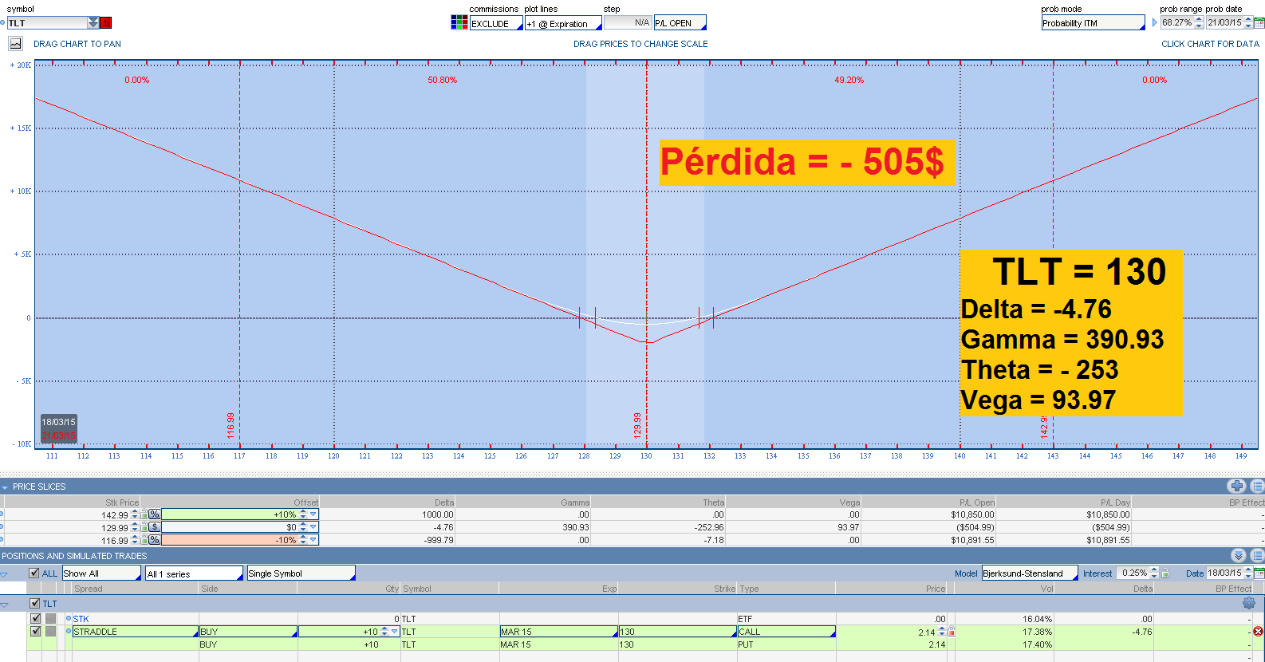Click the red lock icon next to CALL price 2.14
This screenshot has height=662, width=1265.
click(951, 632)
